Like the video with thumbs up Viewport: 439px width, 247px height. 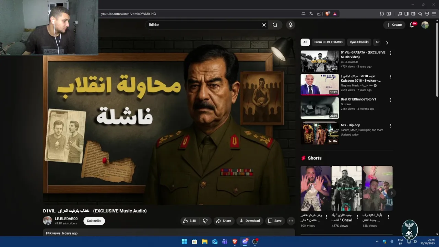[190, 221]
